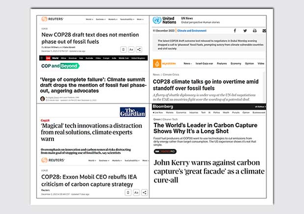This screenshot has width=304, height=214.
Task: Expand the Sustainability dropdown in top Reuters nav
Action: (127, 19)
